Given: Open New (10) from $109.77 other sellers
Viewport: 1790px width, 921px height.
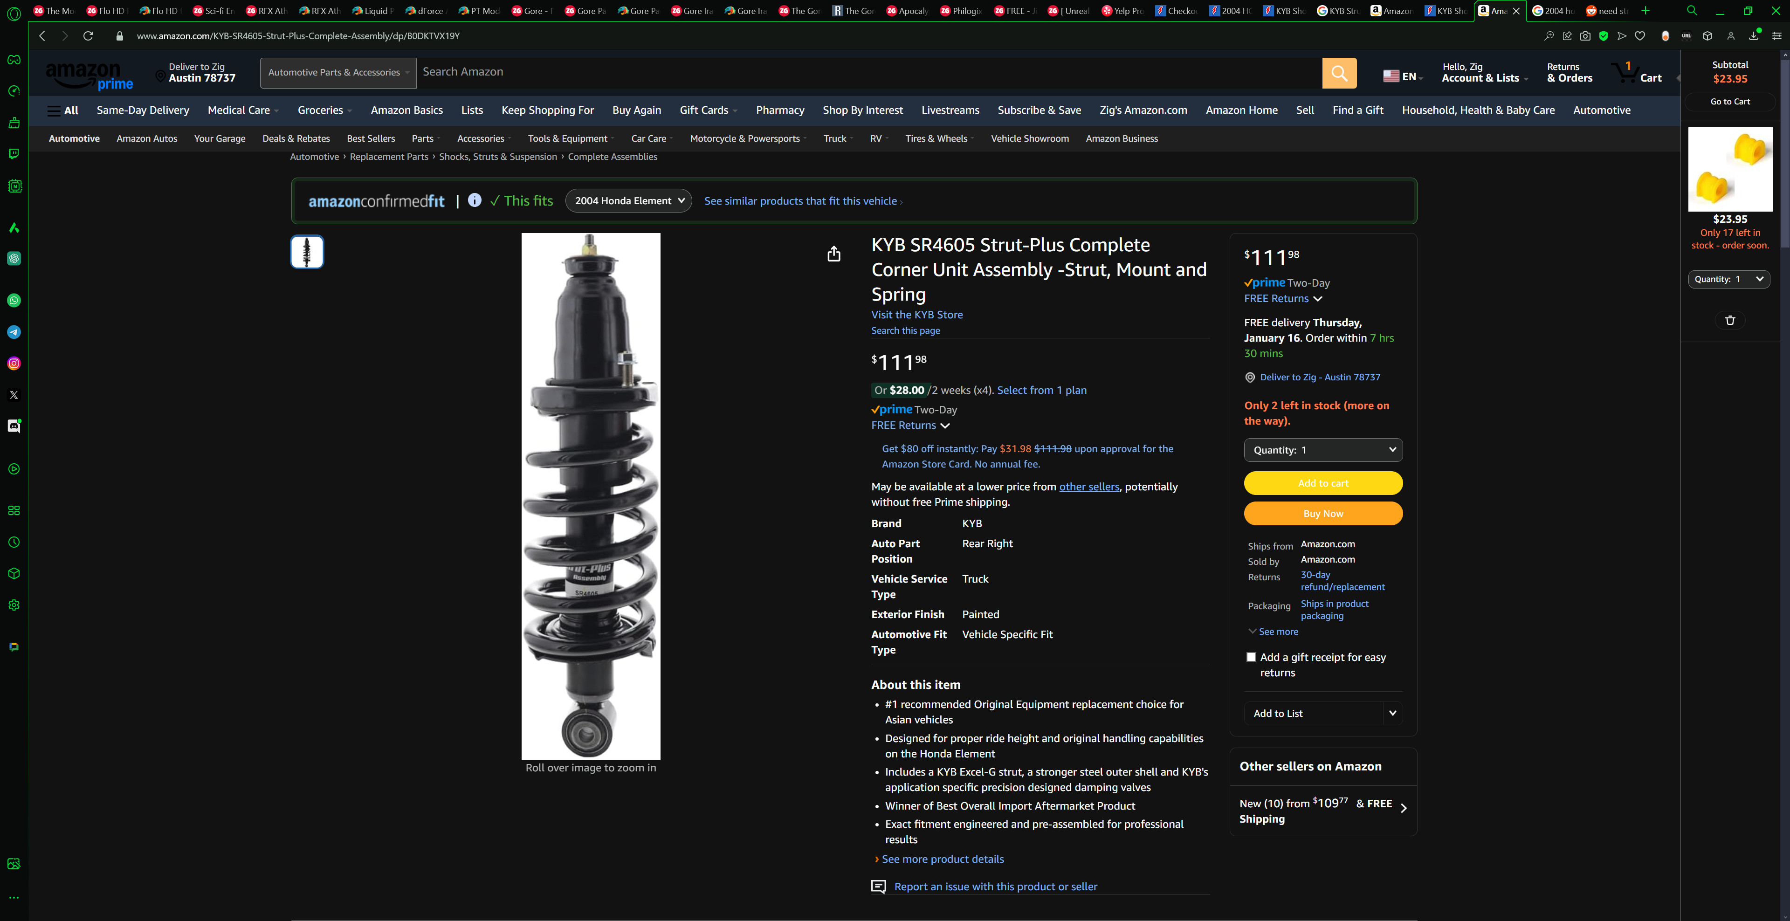Looking at the screenshot, I should [1322, 810].
